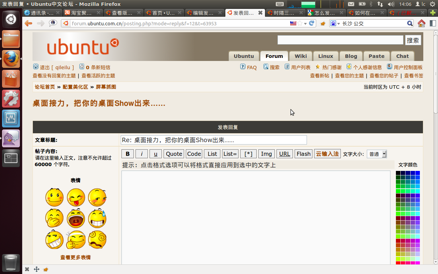Expand address bar history dropdown arrow
Viewport: 438px width, 274px height.
[305, 24]
